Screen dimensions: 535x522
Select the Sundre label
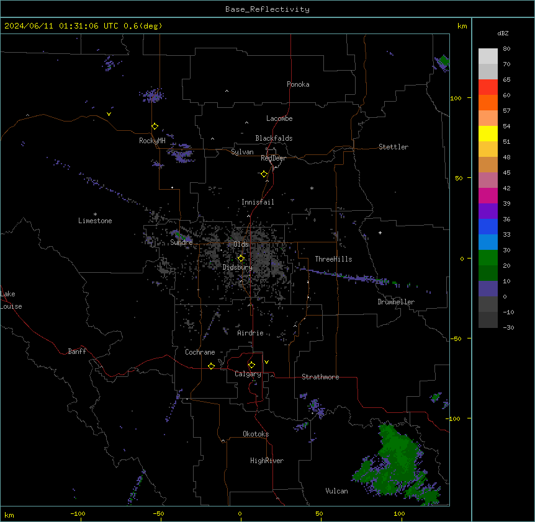[x=181, y=242]
